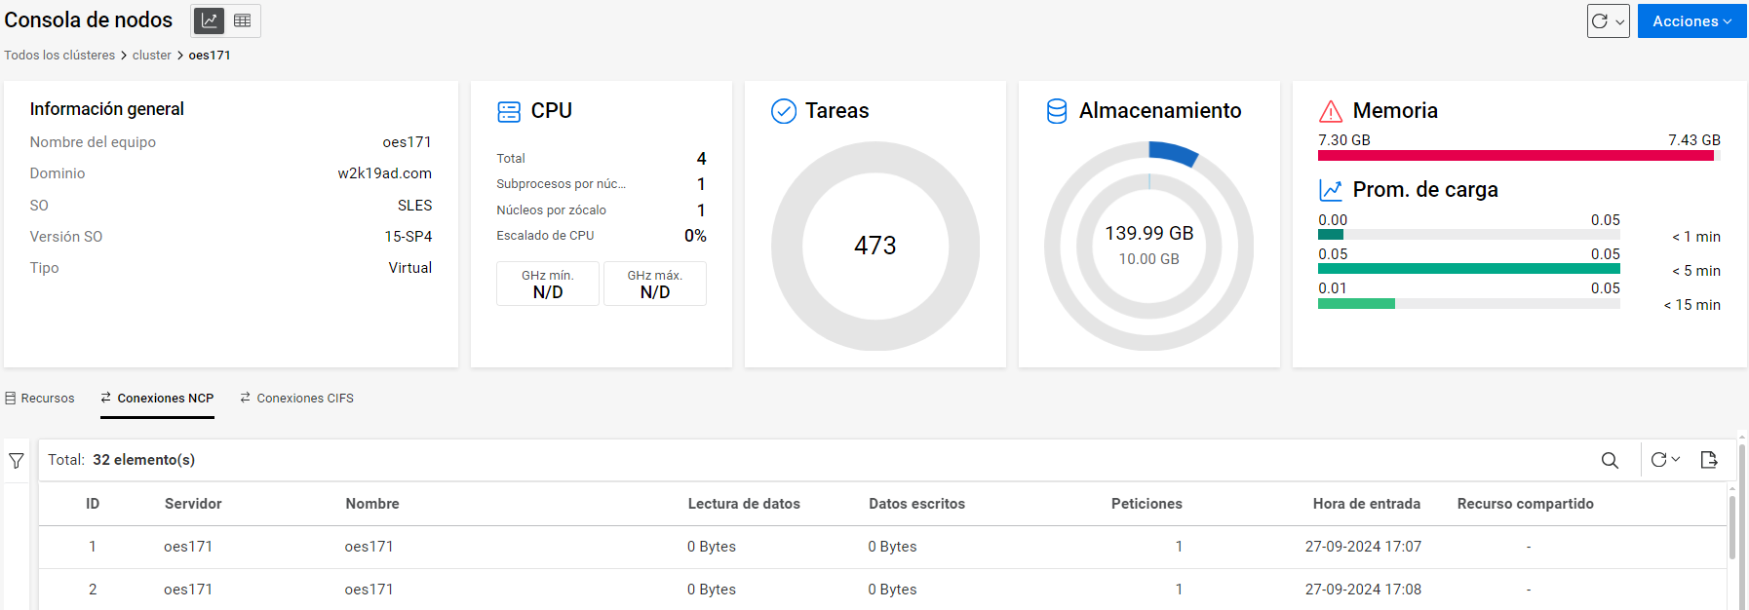Expand the table refresh options dropdown
This screenshot has height=610, width=1749.
tap(1666, 460)
